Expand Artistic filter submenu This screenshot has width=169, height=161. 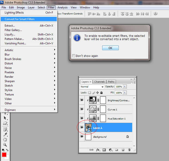click(29, 50)
